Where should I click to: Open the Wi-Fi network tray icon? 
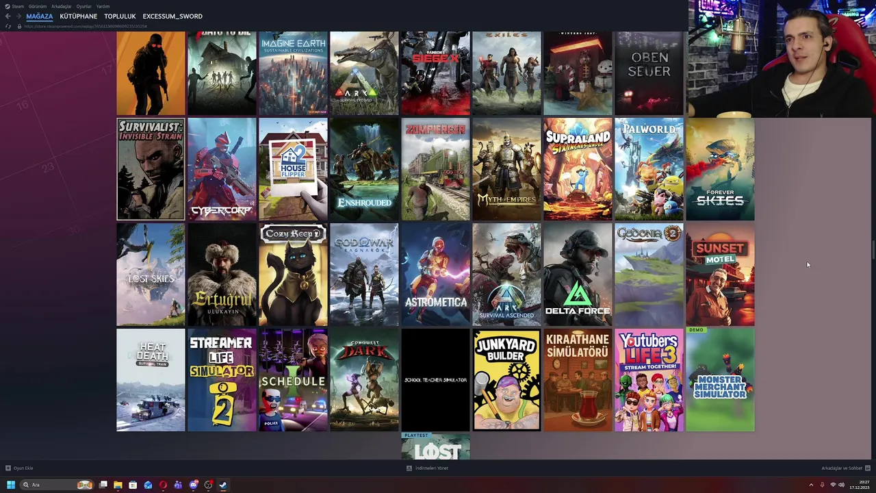(x=833, y=485)
